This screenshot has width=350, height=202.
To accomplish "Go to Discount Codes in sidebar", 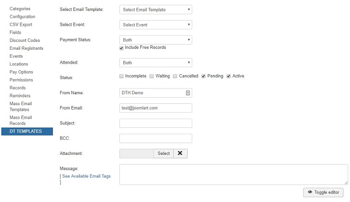I will pos(25,40).
